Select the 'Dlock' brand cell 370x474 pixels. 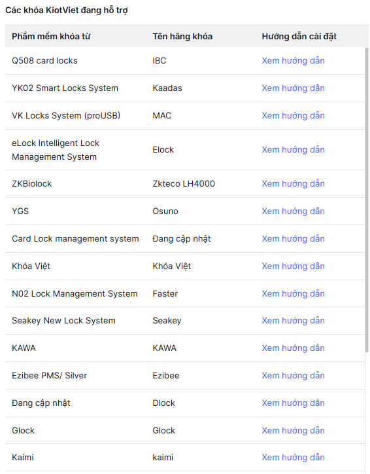coord(164,403)
